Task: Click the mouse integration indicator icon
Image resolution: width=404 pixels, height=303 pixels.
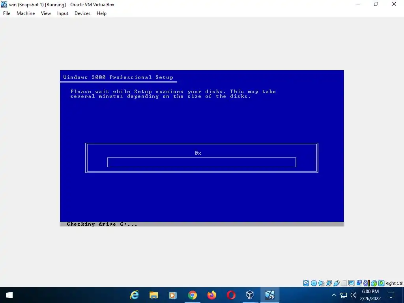Action: coord(374,283)
